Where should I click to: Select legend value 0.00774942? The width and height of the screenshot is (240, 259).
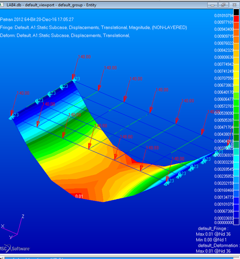224,64
